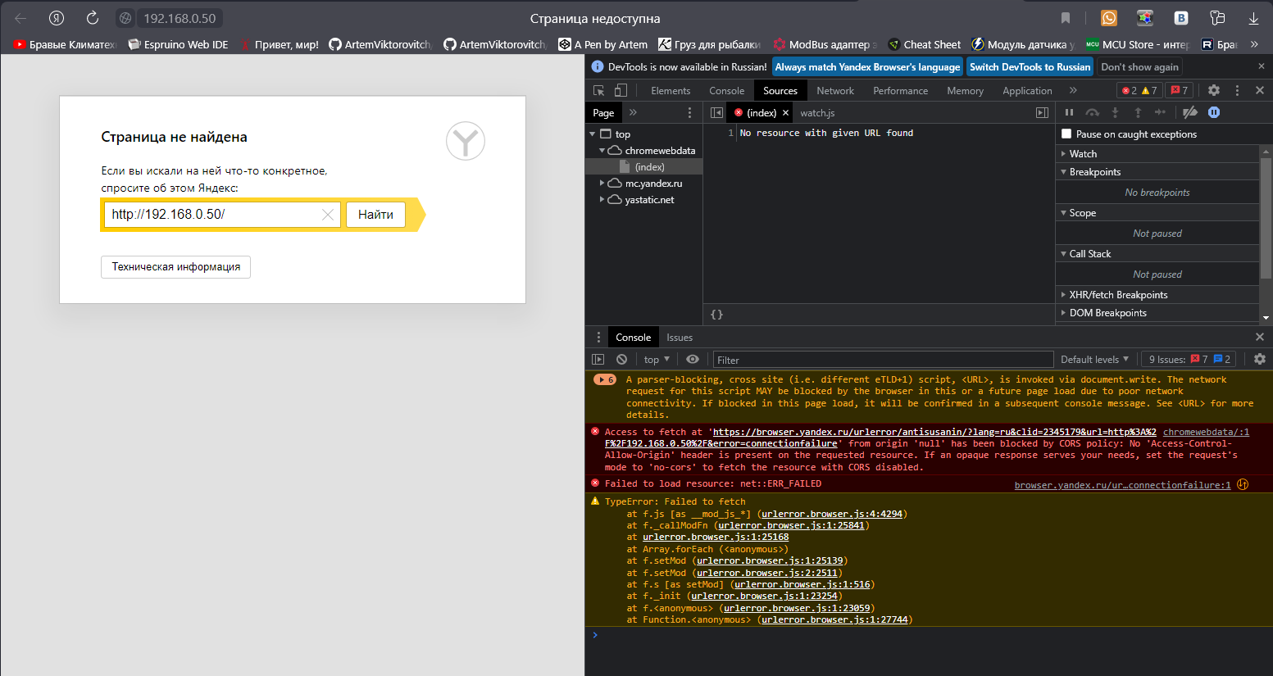1273x676 pixels.
Task: Open Техническая информация button
Action: 176,267
